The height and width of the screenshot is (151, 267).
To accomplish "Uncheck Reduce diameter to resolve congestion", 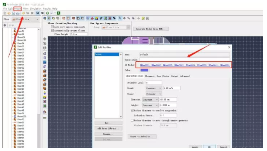I will pyautogui.click(x=132, y=111).
